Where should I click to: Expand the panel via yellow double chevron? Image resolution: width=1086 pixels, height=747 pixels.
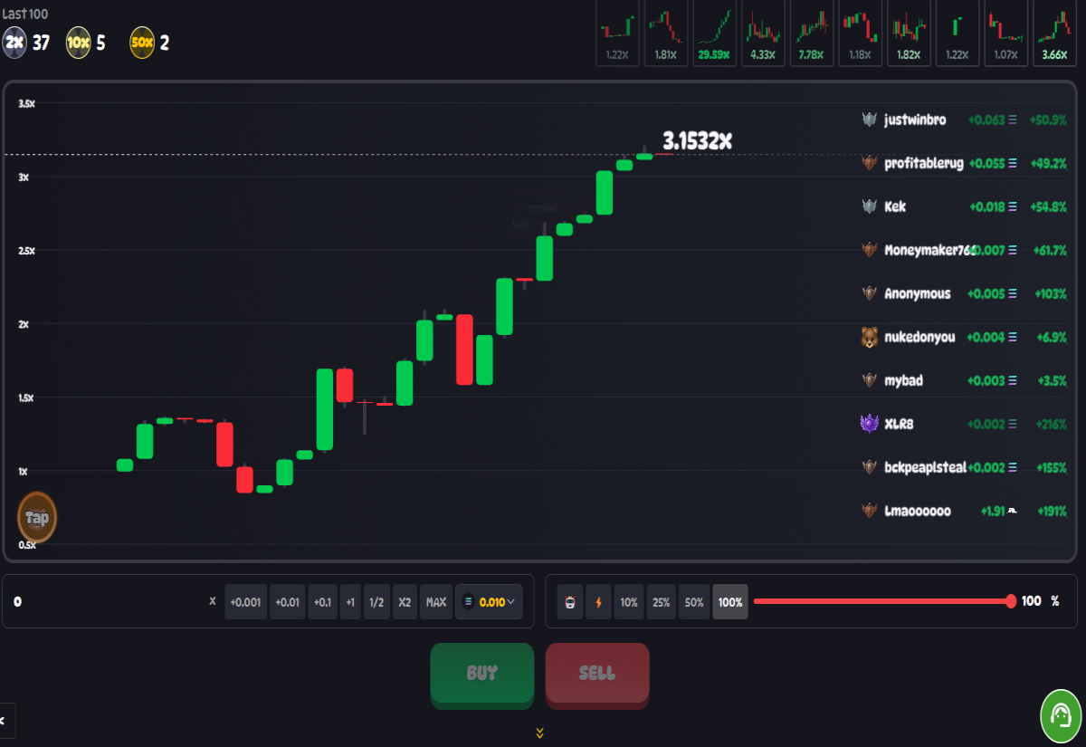(539, 733)
